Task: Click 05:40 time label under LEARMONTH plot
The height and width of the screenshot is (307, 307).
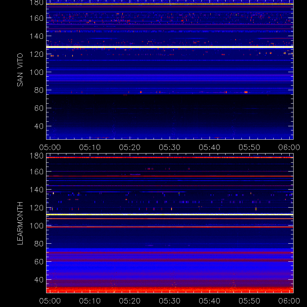Action: (x=210, y=301)
